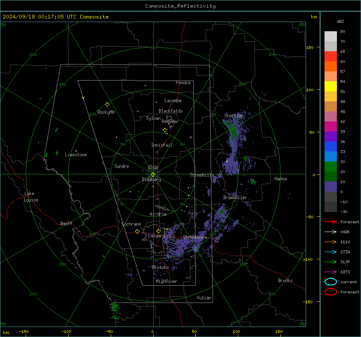Click the Olds city label
361x337 pixels.
[x=153, y=167]
